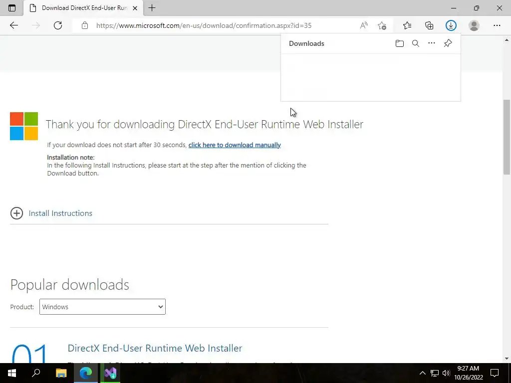
Task: Open tab actions menu icon
Action: tap(12, 8)
